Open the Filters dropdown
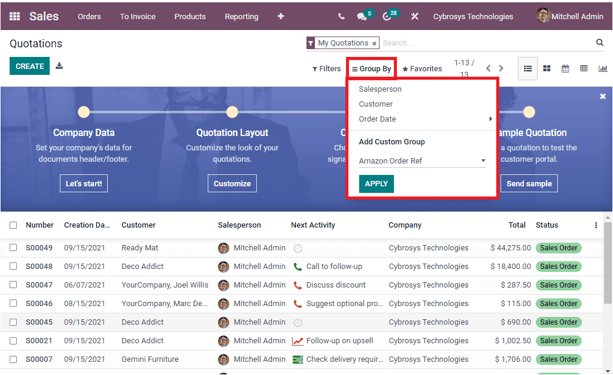 326,68
